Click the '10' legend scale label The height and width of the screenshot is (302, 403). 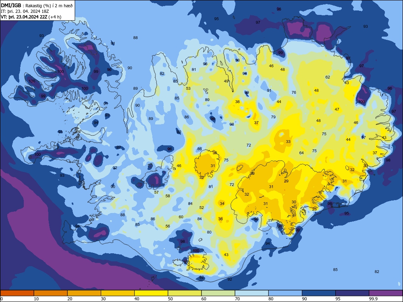point(36,299)
